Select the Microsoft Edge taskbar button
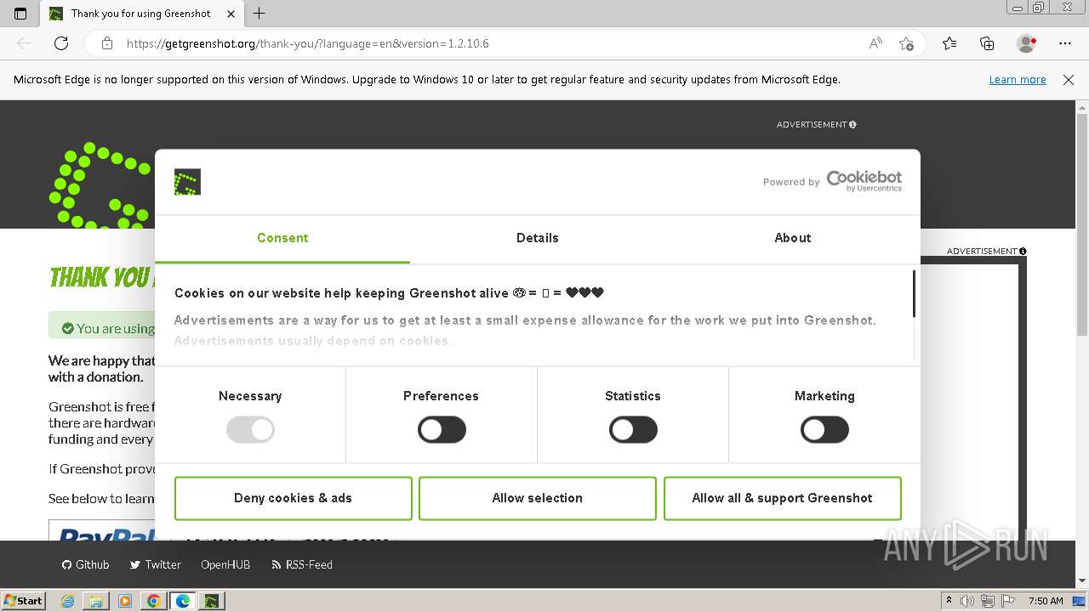 (x=182, y=601)
